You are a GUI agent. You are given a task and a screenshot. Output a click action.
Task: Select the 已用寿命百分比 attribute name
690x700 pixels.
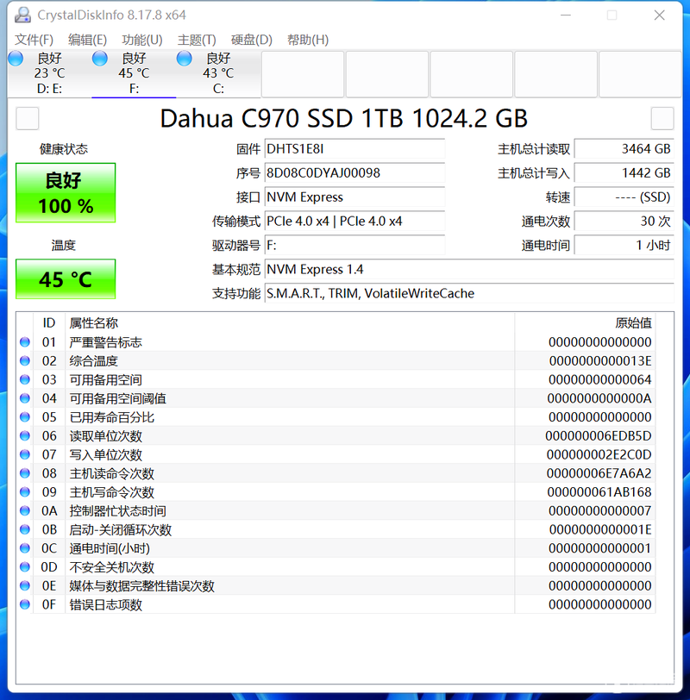coord(111,417)
